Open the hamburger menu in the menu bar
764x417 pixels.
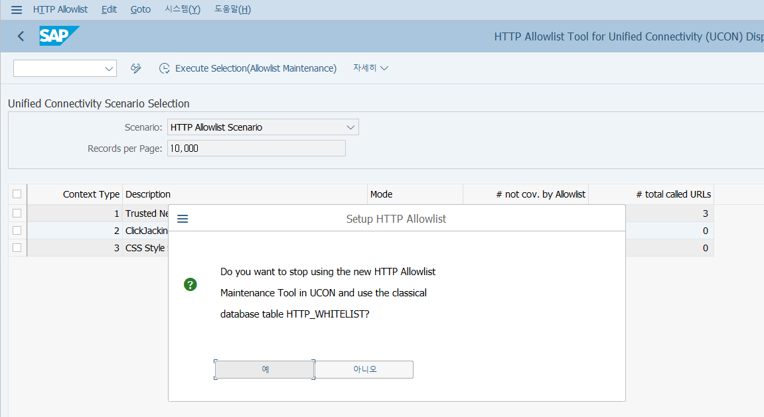[x=17, y=10]
